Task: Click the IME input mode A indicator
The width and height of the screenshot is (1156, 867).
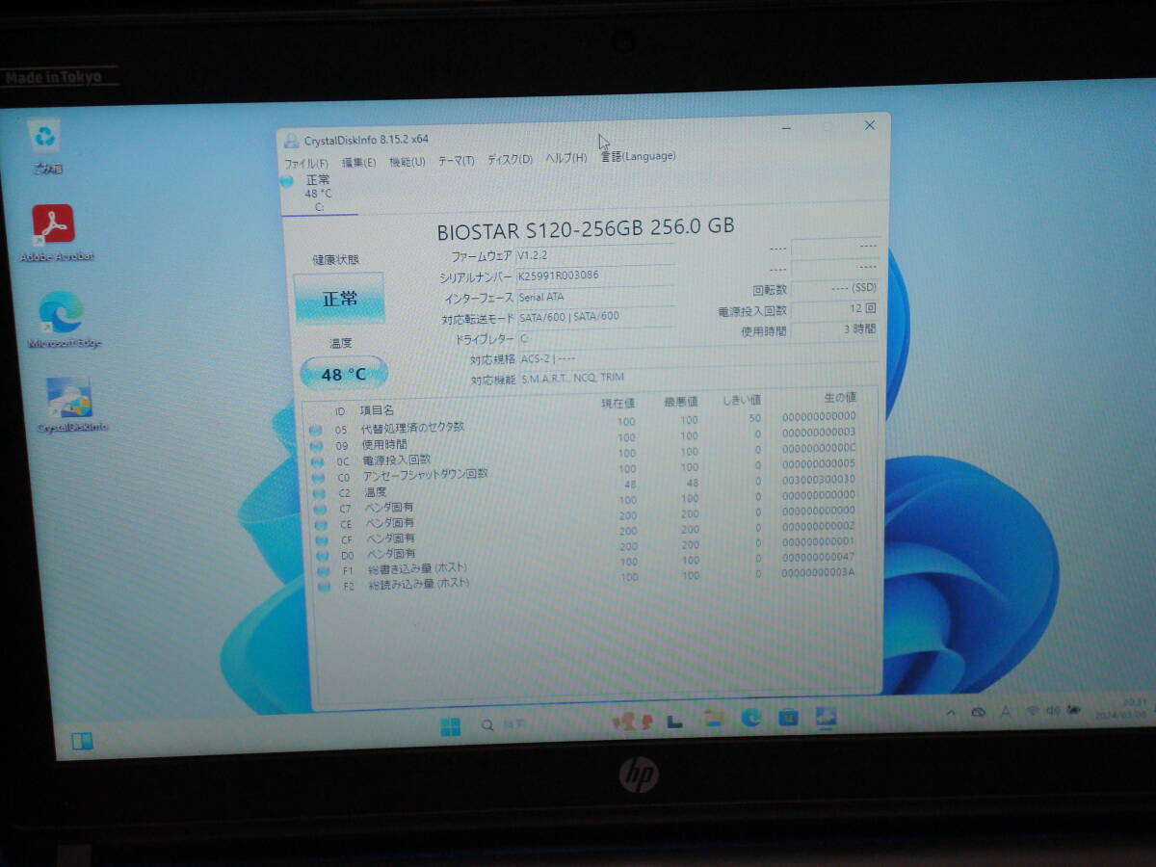Action: point(1006,711)
